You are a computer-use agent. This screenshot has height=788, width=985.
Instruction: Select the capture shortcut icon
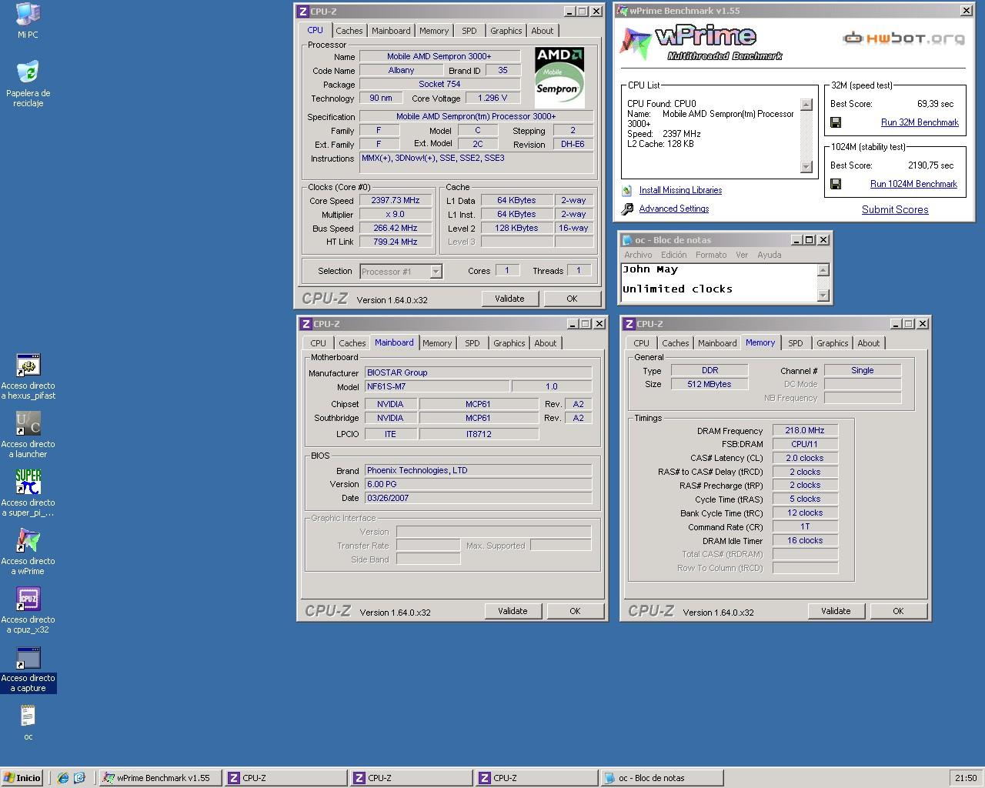click(x=28, y=657)
